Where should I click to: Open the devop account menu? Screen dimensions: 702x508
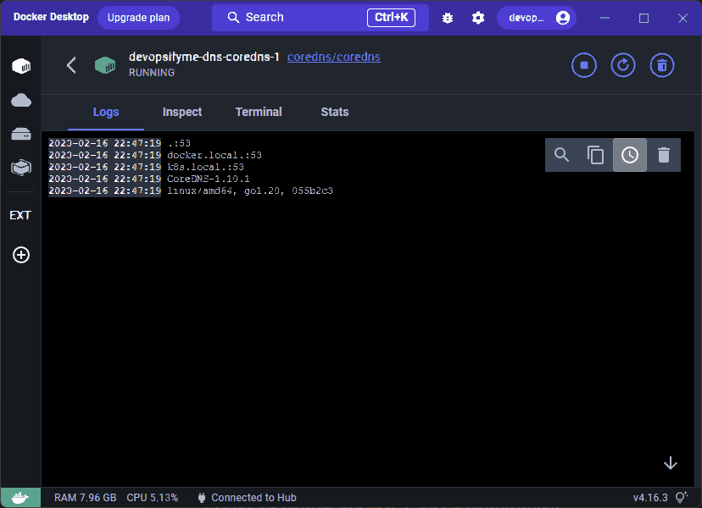pos(537,17)
